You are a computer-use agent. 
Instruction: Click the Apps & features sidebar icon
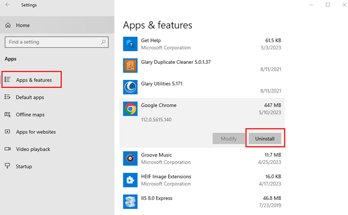[8, 79]
